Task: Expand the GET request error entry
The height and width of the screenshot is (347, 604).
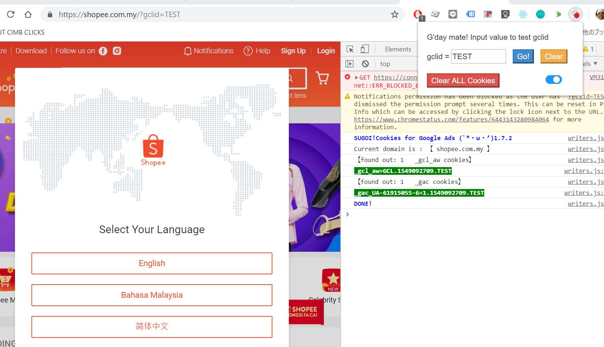Action: tap(356, 78)
